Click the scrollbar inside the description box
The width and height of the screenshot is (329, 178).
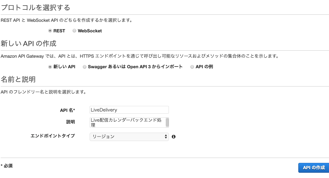[x=167, y=122]
